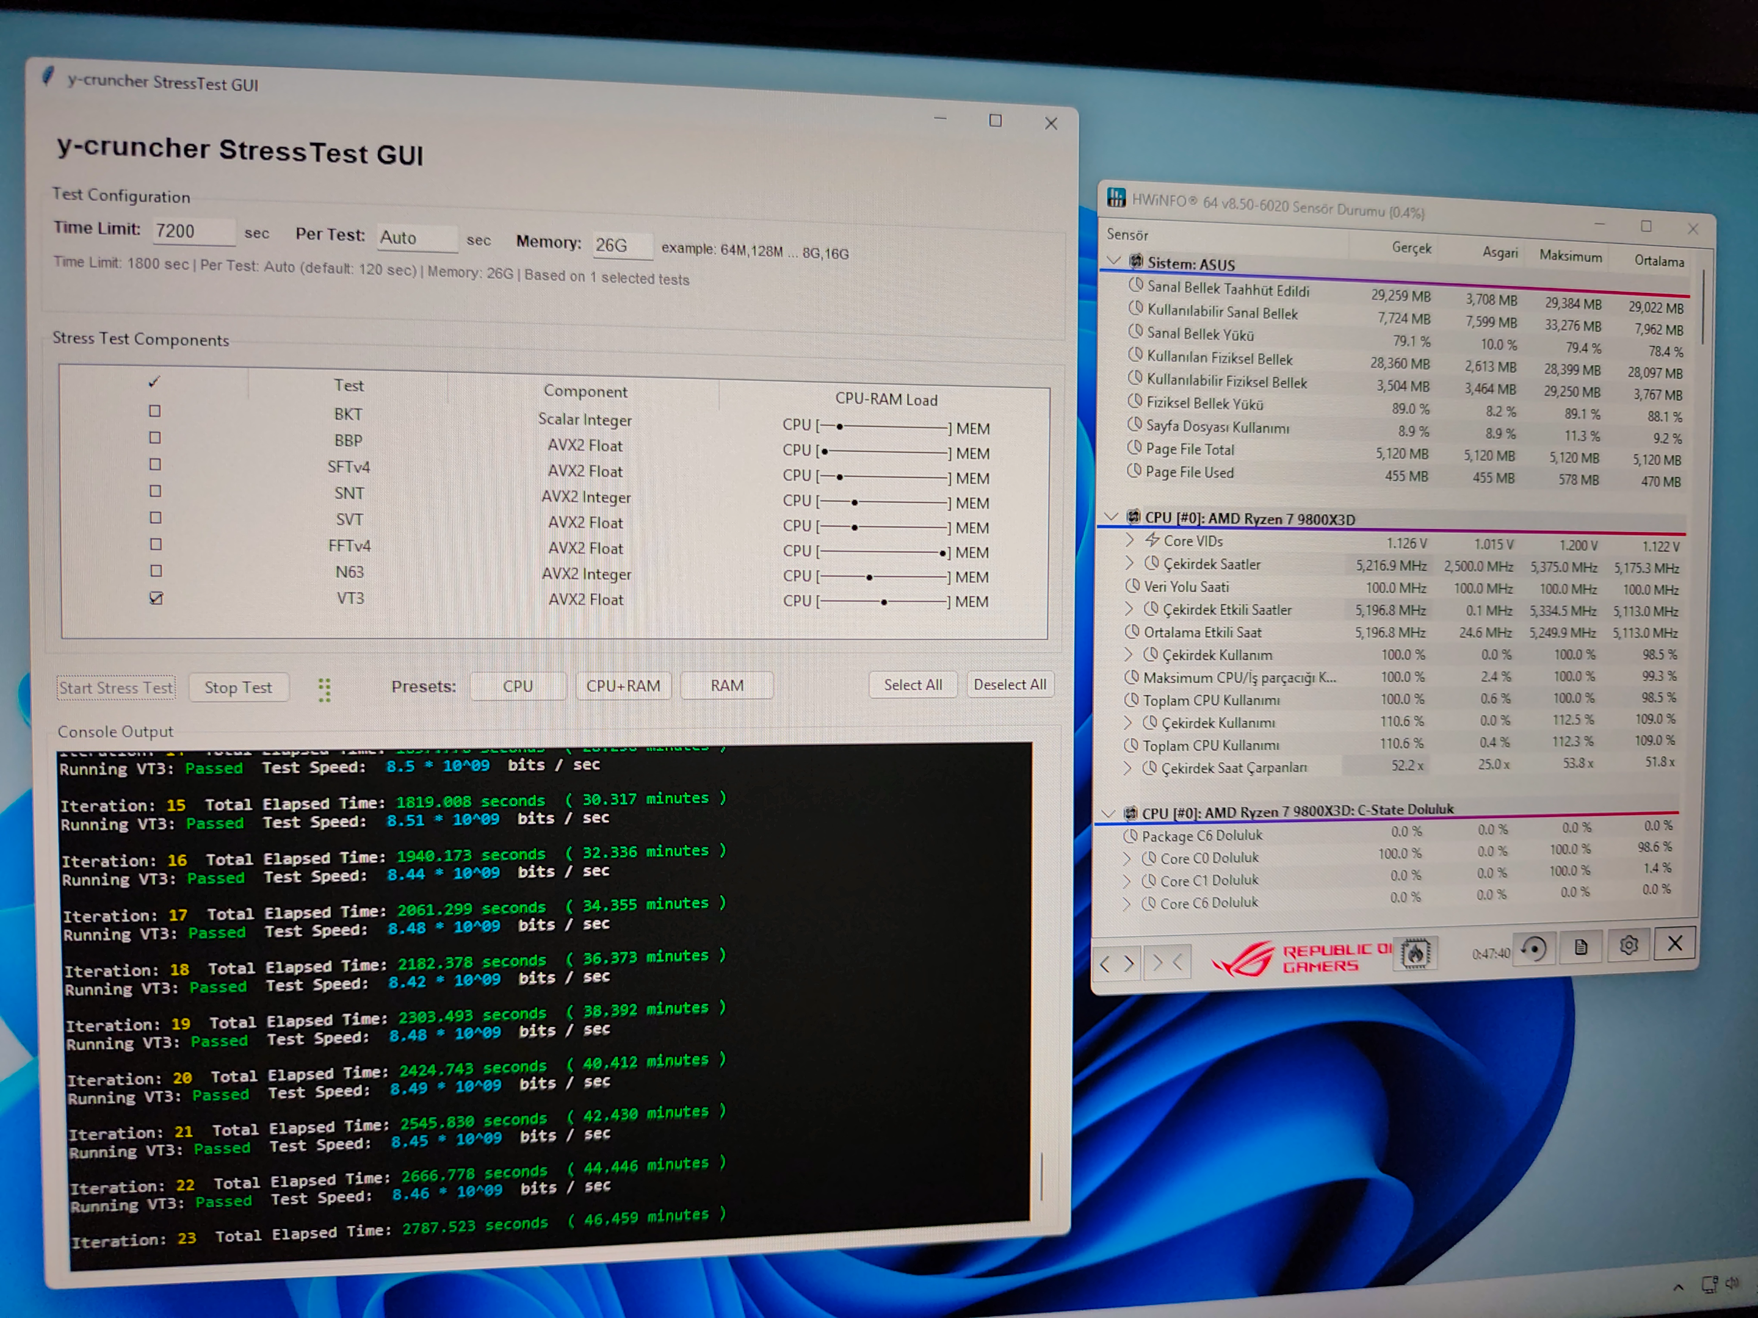Screen dimensions: 1758x1318
Task: Click the green dots activity indicator
Action: tap(324, 690)
